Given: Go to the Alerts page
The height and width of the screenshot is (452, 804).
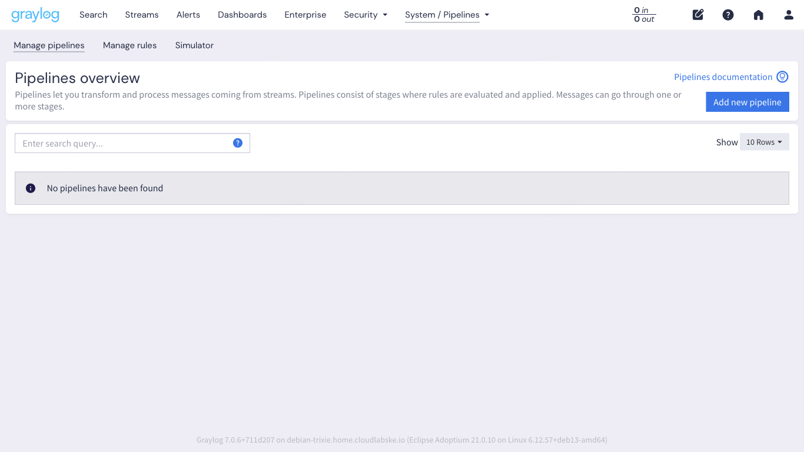Looking at the screenshot, I should [188, 15].
